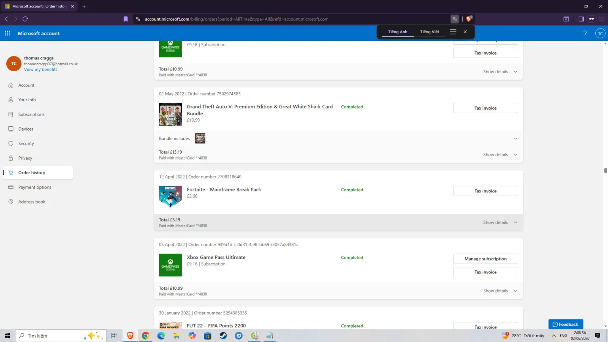
Task: Close the translation popup
Action: [465, 32]
